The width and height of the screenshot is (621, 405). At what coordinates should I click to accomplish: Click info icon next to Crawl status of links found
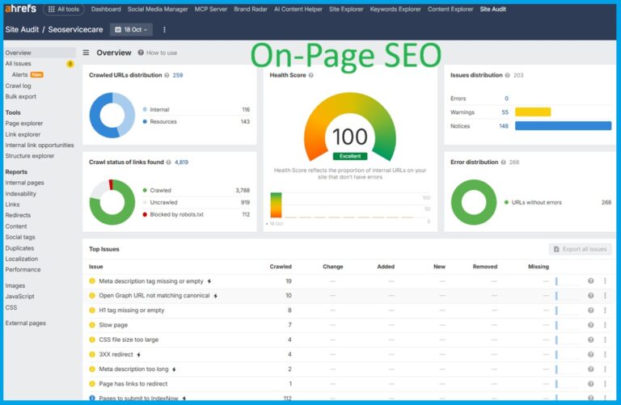pos(169,162)
